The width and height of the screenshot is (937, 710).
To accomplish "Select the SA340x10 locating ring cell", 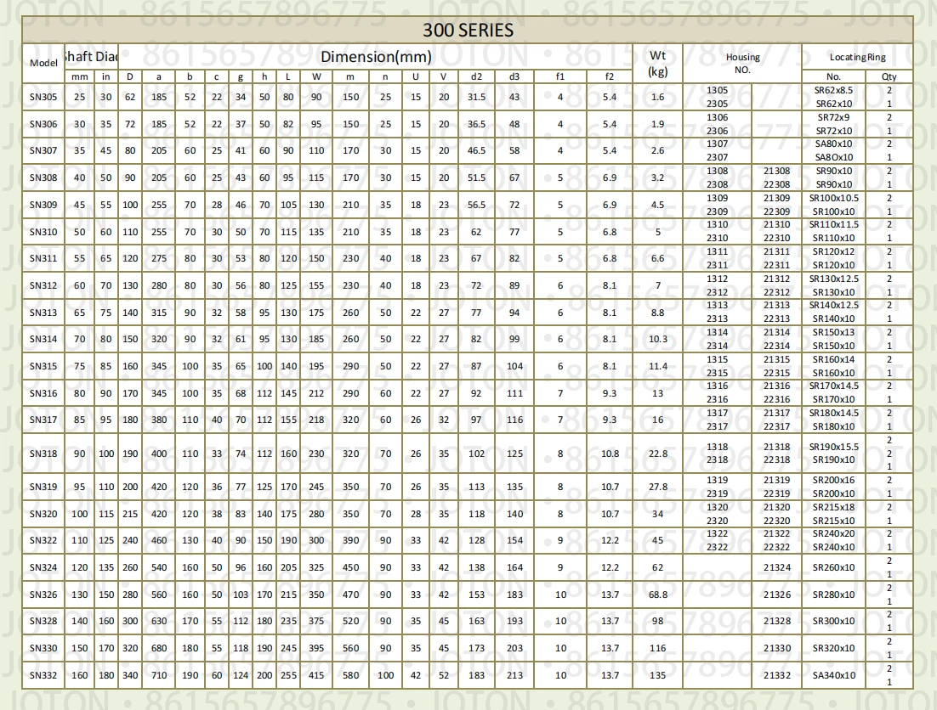I will coord(833,675).
